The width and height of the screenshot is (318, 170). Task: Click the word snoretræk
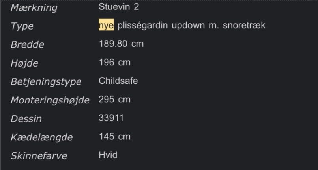click(x=244, y=25)
